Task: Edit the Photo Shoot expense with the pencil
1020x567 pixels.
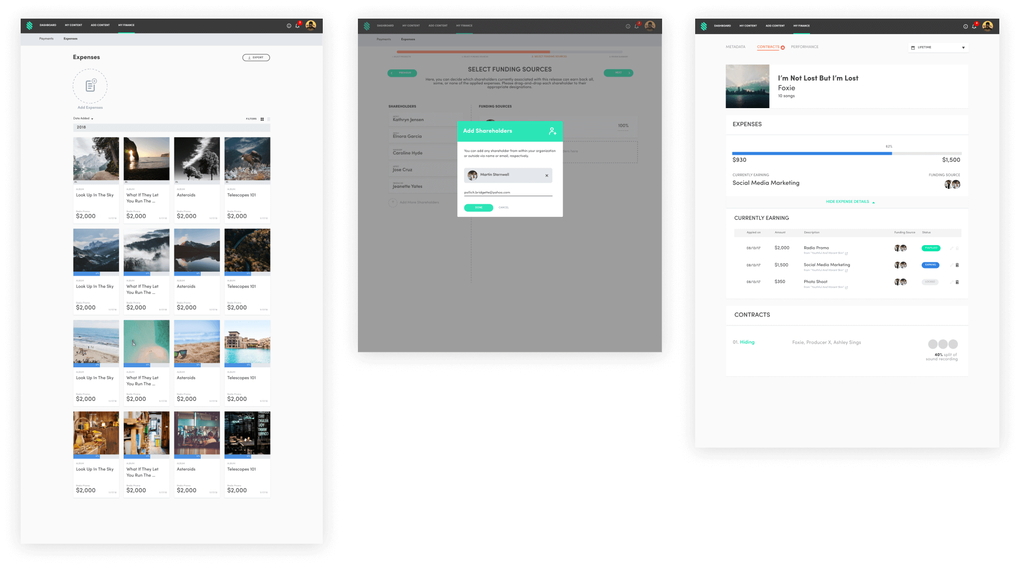Action: (951, 282)
